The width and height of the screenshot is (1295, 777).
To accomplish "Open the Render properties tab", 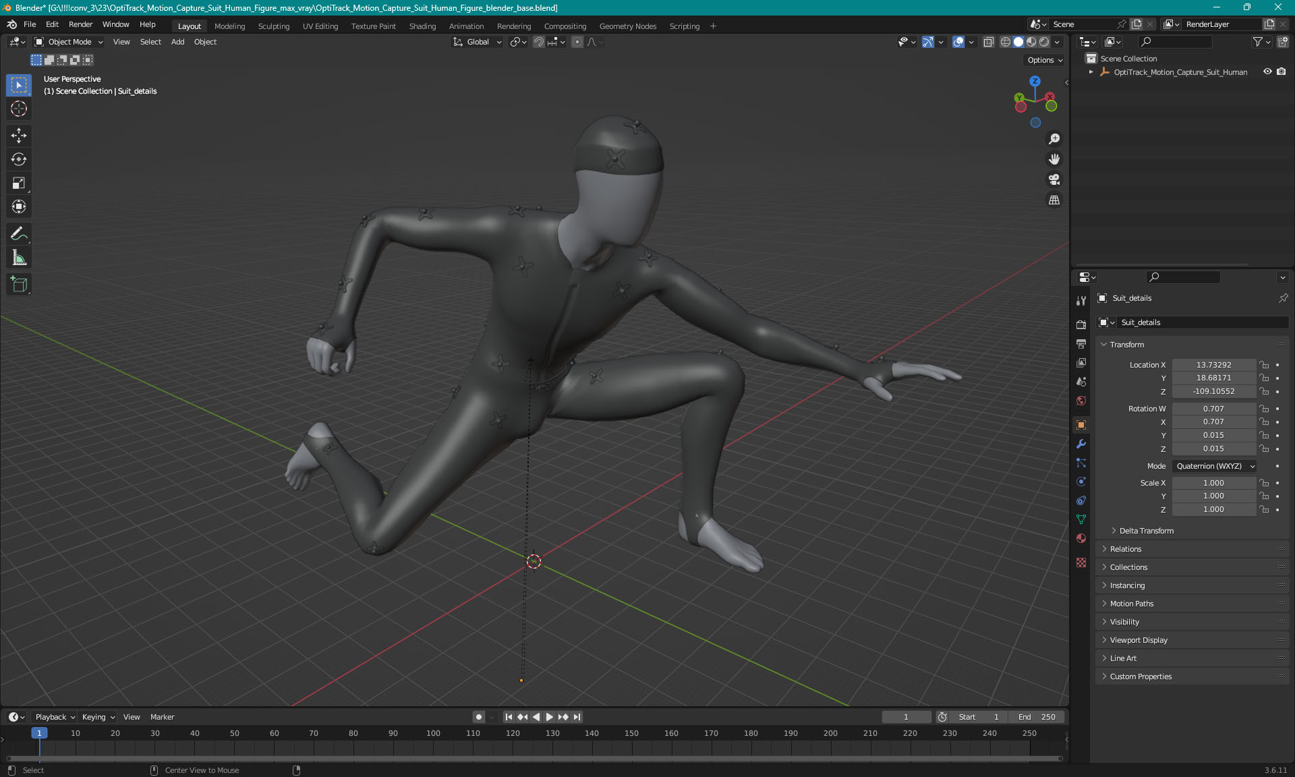I will [1081, 324].
